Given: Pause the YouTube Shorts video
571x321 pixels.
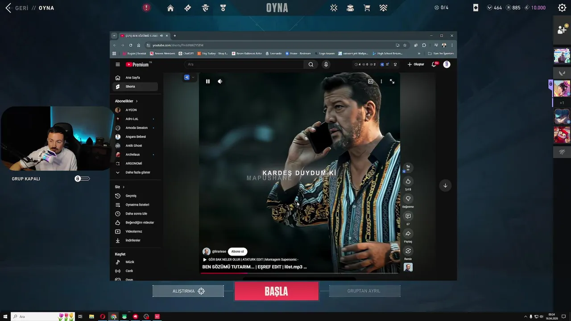Looking at the screenshot, I should tap(207, 82).
